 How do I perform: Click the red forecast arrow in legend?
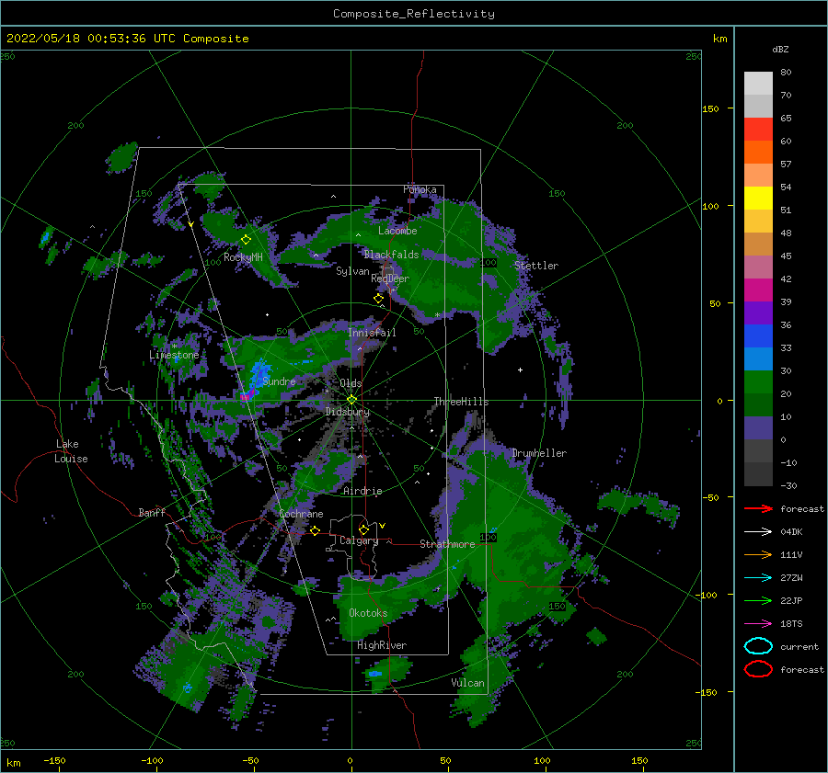(x=758, y=508)
